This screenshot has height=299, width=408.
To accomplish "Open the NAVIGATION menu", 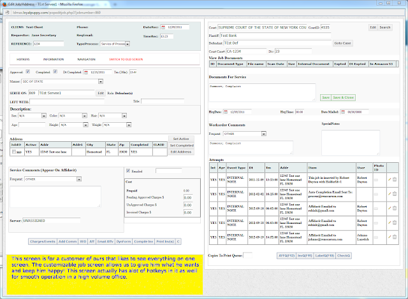I will point(87,59).
